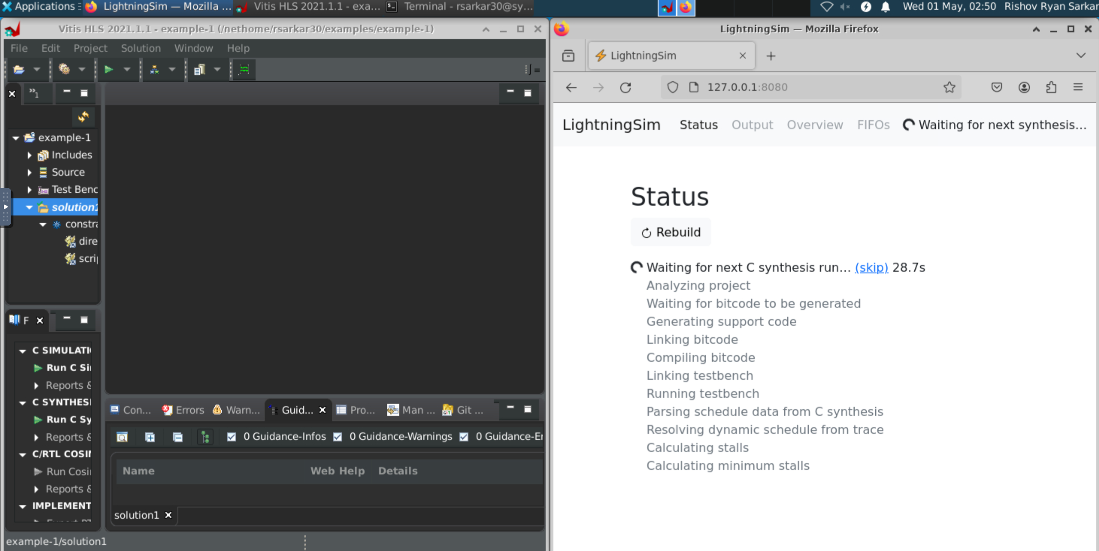Open dropdown next to Run C Synthesis arrow

[127, 69]
